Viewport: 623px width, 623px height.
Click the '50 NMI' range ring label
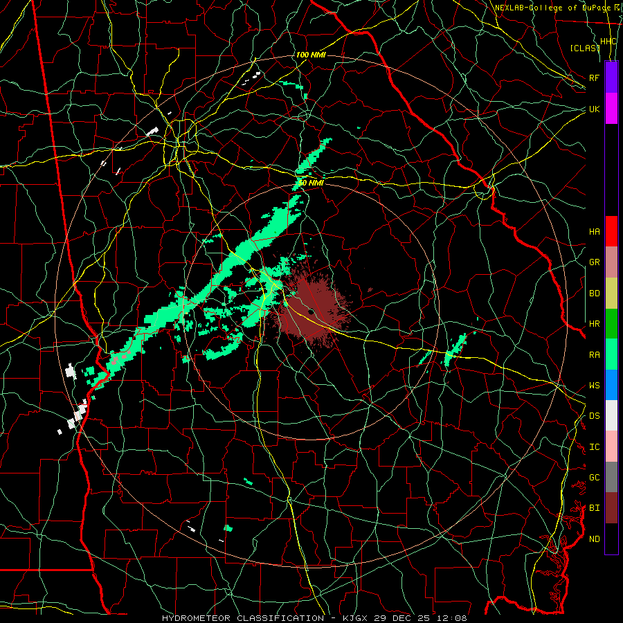(x=311, y=183)
